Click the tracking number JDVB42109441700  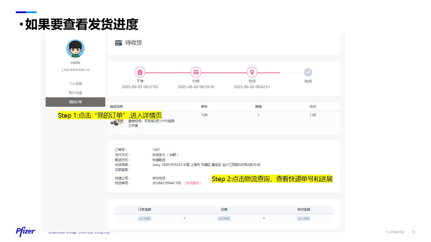[167, 183]
